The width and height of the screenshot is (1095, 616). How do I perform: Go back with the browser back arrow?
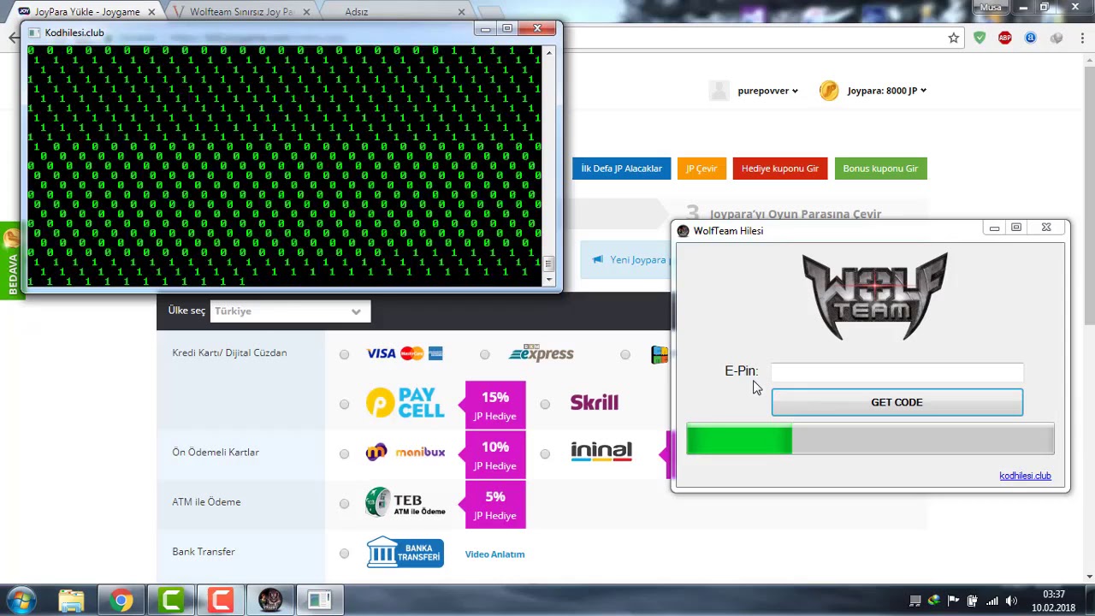[x=13, y=38]
